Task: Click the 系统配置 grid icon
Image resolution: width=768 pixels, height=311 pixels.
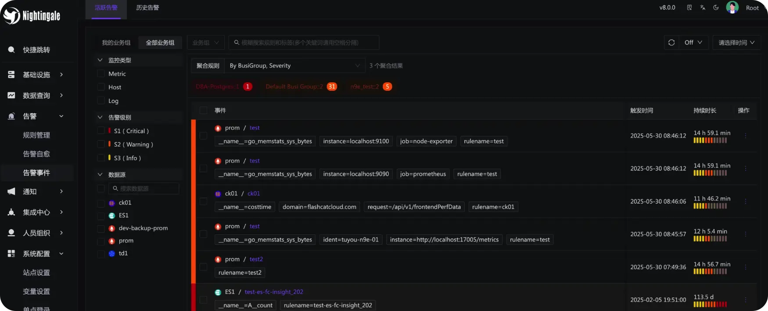Action: 11,254
